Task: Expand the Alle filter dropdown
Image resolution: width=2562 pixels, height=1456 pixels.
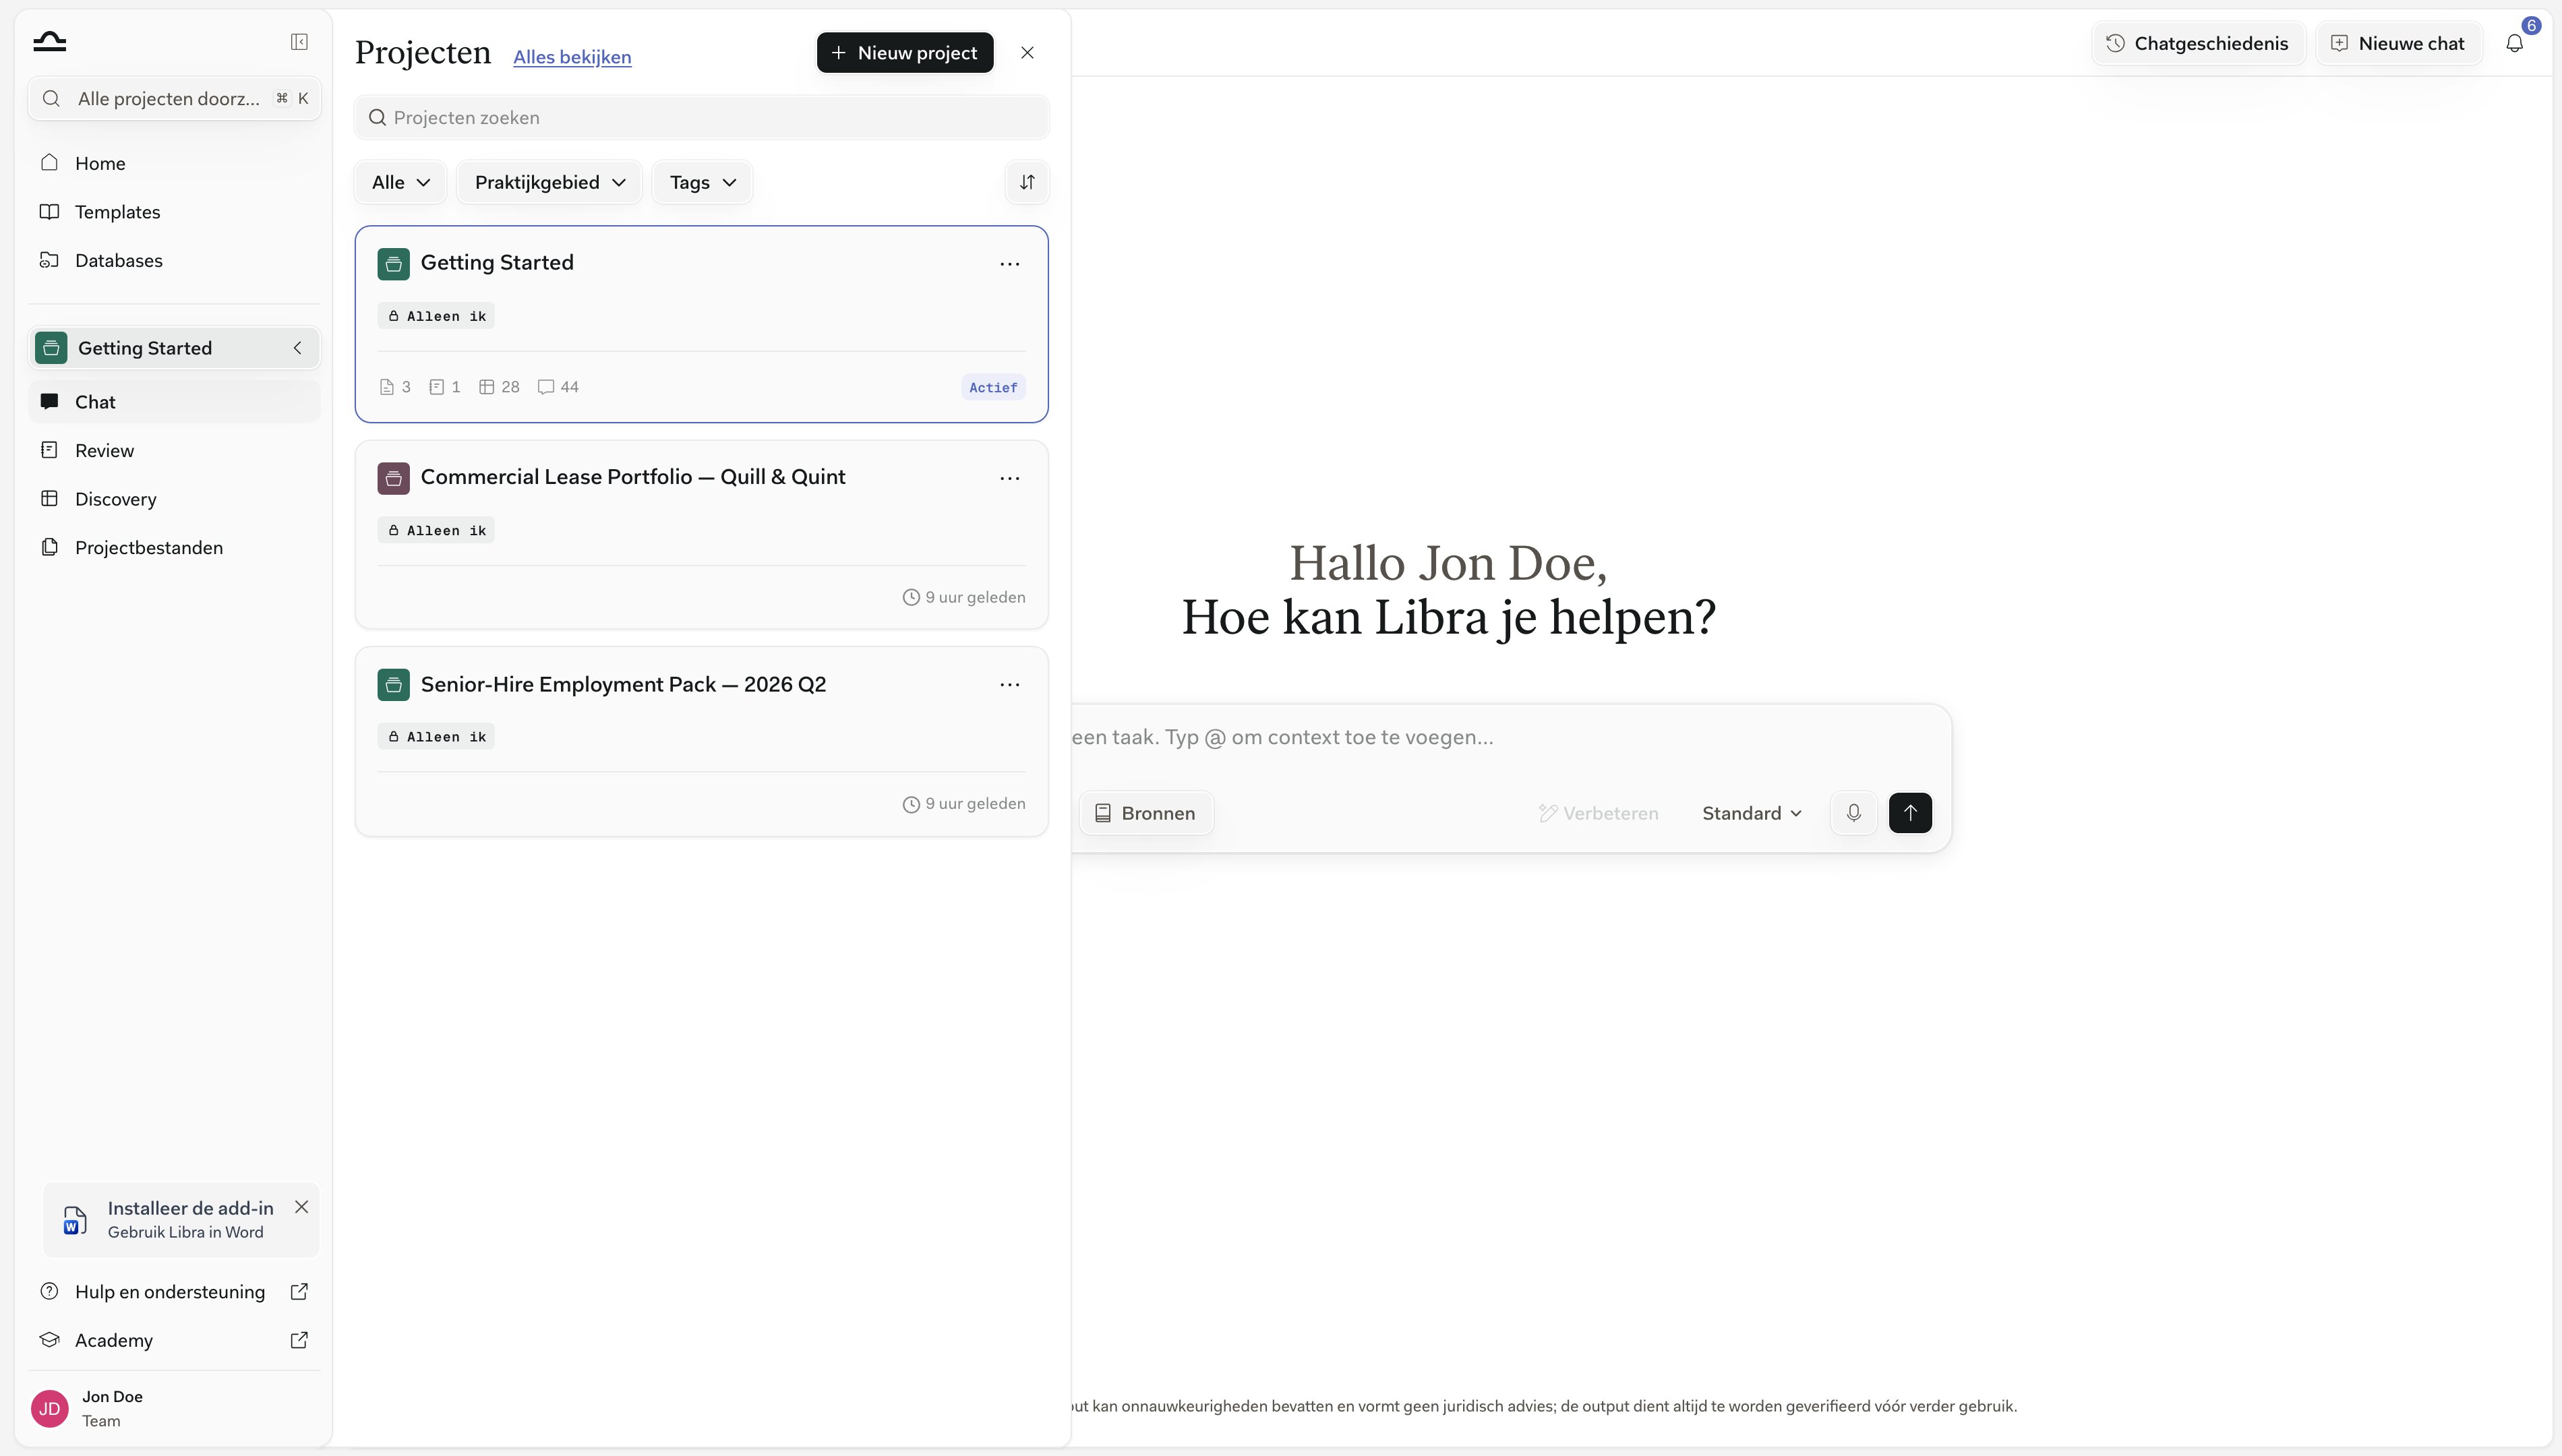Action: point(400,182)
